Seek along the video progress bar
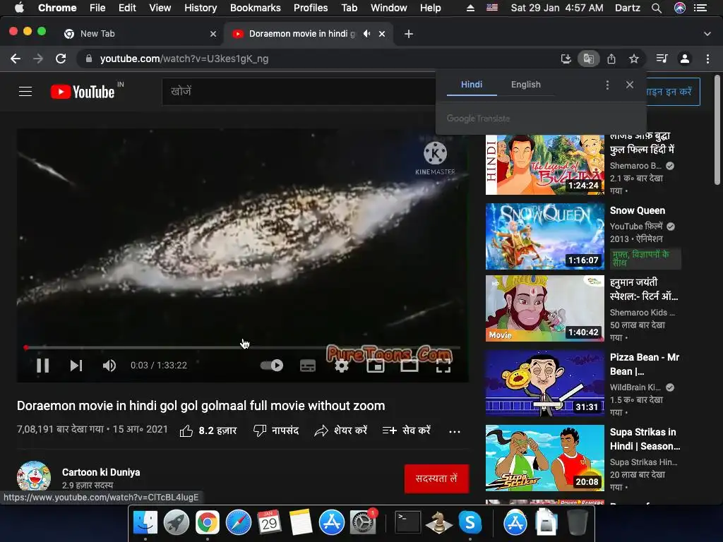The height and width of the screenshot is (542, 723). (x=243, y=347)
